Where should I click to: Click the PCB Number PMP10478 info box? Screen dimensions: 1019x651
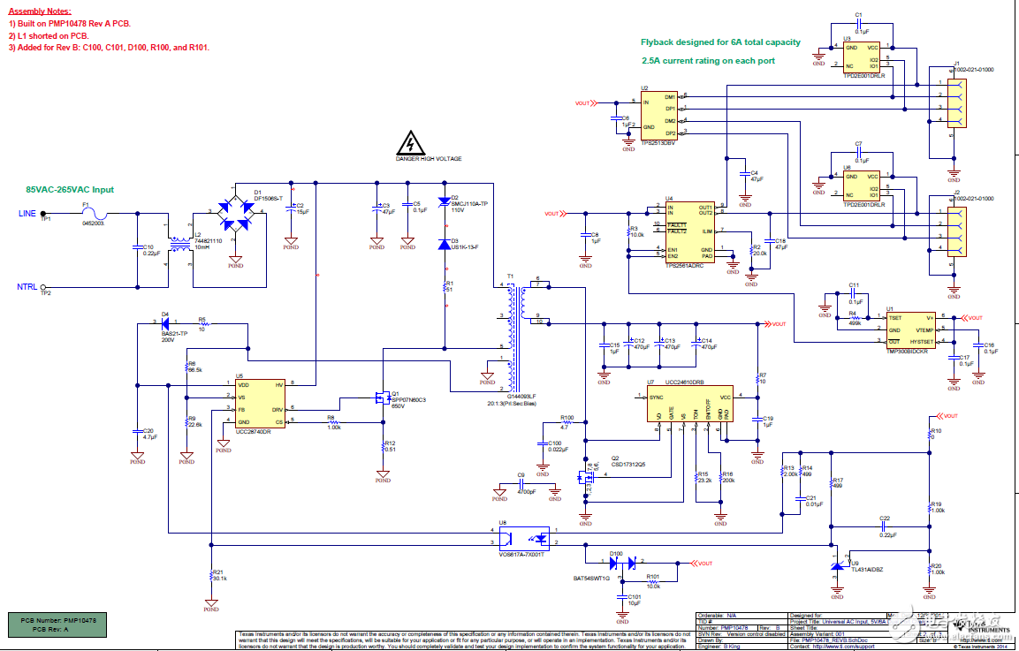coord(58,625)
